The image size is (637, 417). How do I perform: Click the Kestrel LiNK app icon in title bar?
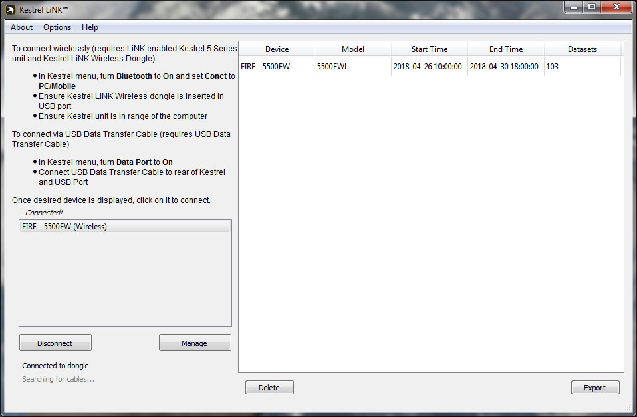[11, 9]
